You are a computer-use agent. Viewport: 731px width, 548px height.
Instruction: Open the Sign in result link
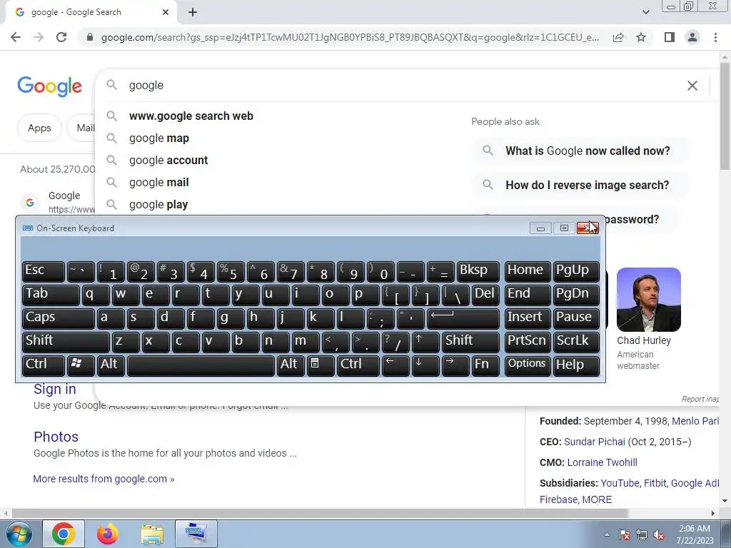click(54, 389)
